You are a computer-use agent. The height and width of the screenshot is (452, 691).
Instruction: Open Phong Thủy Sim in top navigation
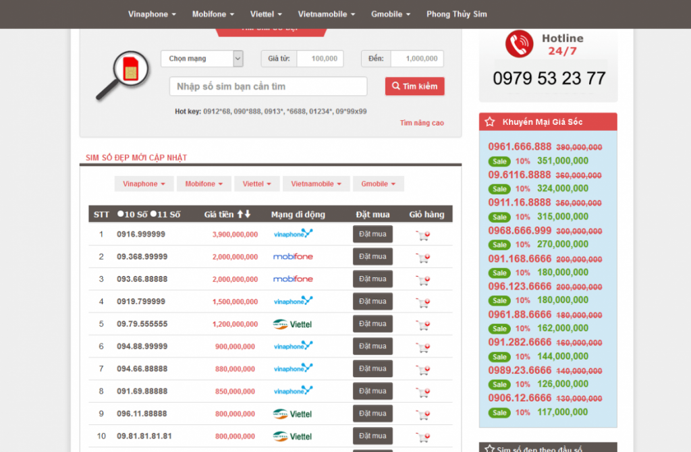[x=456, y=14]
